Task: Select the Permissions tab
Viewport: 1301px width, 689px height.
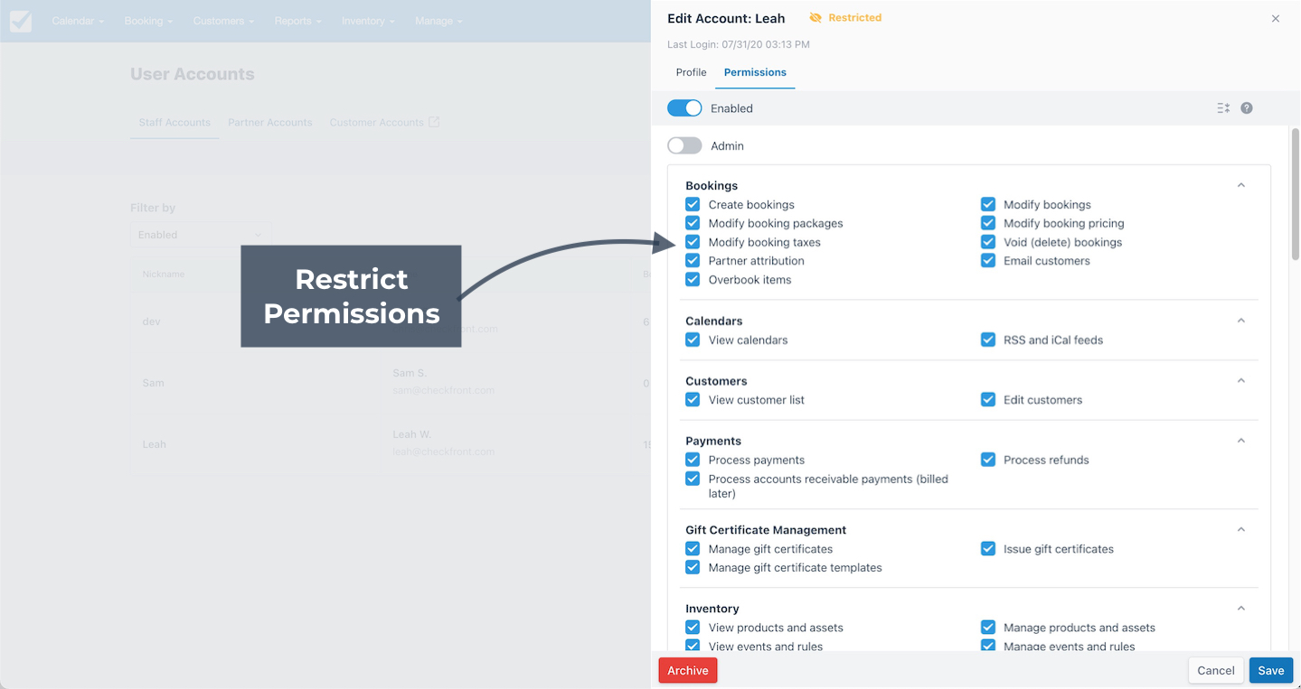Action: [755, 72]
